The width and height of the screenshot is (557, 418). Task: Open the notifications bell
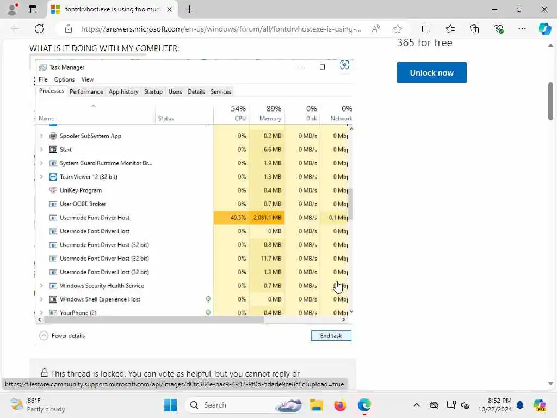[x=520, y=405]
